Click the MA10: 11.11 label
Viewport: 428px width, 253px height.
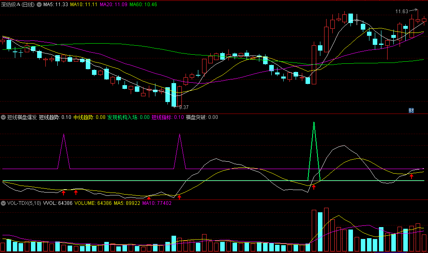tap(84, 5)
